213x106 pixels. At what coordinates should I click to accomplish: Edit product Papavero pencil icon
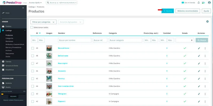(199, 101)
